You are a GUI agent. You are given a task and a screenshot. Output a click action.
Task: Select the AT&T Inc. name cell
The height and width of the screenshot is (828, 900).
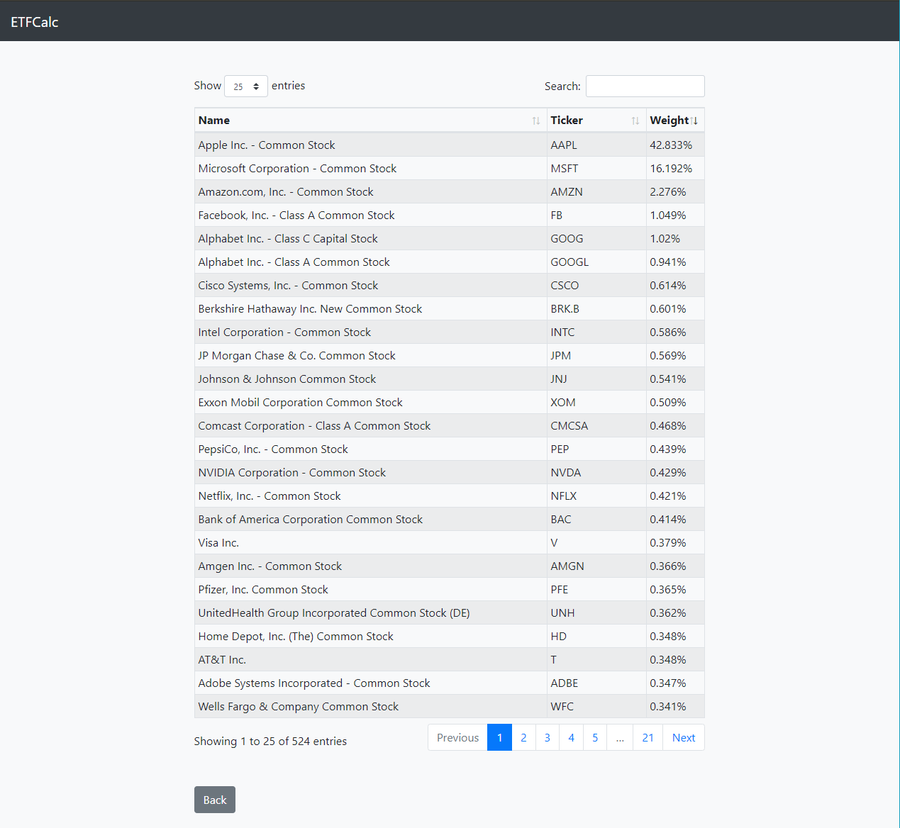tap(370, 659)
